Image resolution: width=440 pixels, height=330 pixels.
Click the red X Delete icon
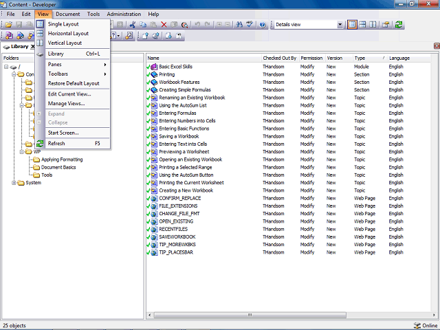164,25
